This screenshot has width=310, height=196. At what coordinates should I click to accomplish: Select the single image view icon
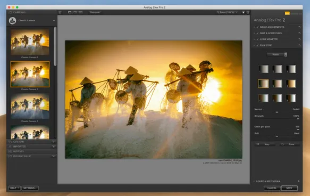70,12
